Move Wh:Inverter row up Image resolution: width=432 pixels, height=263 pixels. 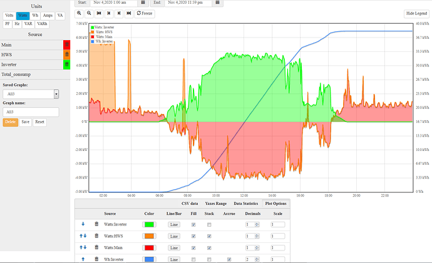(x=83, y=259)
